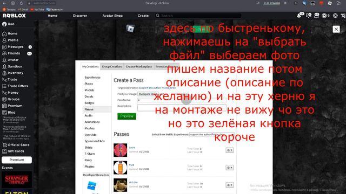The height and width of the screenshot is (194, 346).
Task: Select Places in the creations list
Action: [89, 84]
